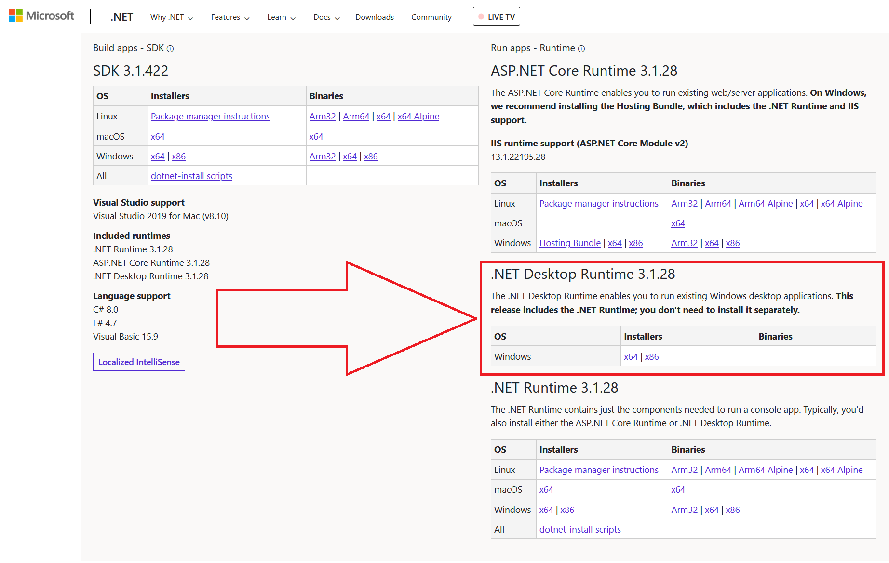Download ASP.NET Core Windows x86 binary

tap(733, 243)
